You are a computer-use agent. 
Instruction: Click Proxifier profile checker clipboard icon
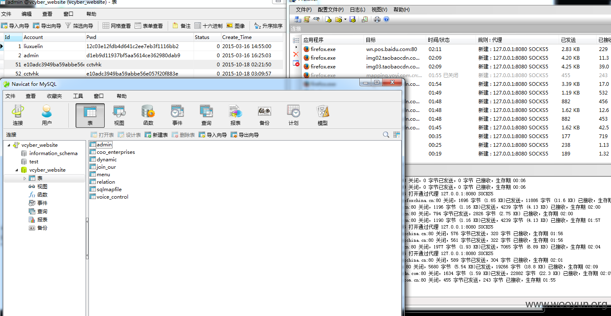(x=365, y=19)
